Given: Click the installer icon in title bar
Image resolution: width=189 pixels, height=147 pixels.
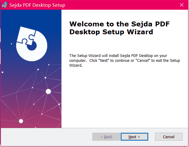Looking at the screenshot, I should coord(5,5).
